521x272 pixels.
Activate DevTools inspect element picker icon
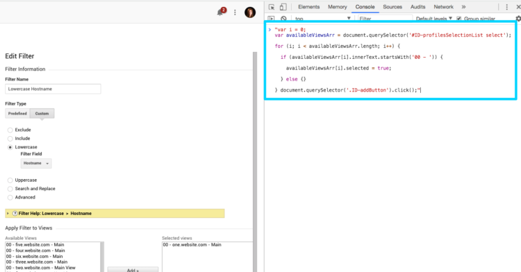[x=272, y=7]
